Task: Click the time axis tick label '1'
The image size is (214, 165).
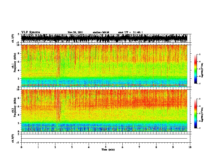Action: click(x=38, y=147)
